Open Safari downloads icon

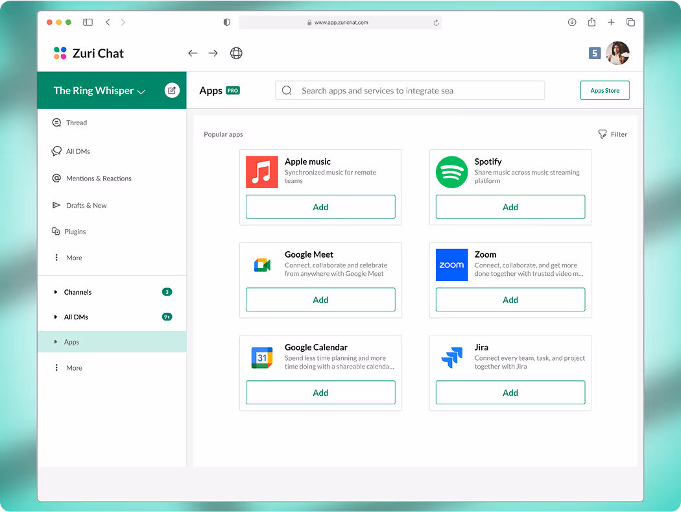coord(572,22)
